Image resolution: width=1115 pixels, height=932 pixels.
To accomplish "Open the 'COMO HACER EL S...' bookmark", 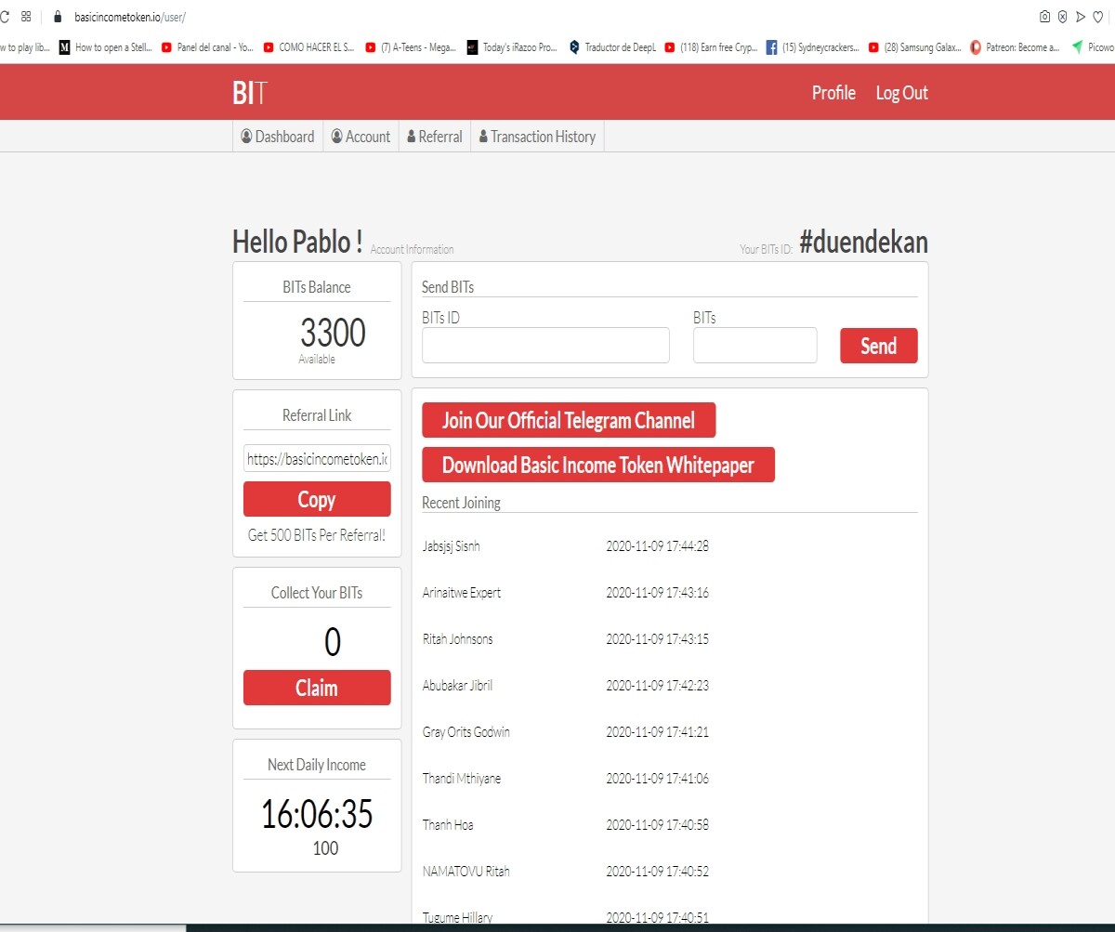I will point(308,47).
